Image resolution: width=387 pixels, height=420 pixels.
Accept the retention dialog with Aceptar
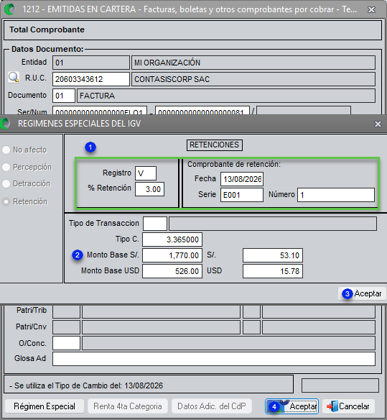point(362,293)
